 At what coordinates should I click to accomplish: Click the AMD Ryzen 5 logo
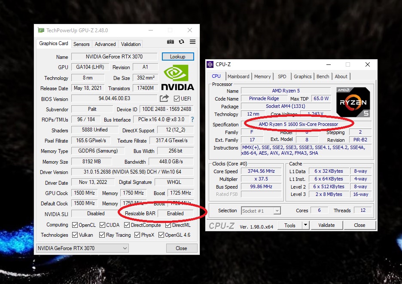353,102
